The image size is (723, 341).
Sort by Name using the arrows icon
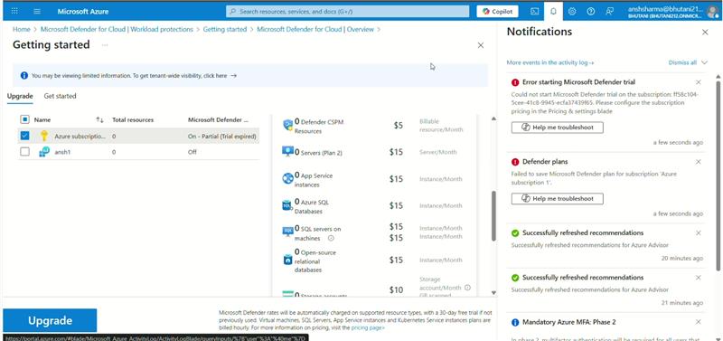[x=99, y=119]
